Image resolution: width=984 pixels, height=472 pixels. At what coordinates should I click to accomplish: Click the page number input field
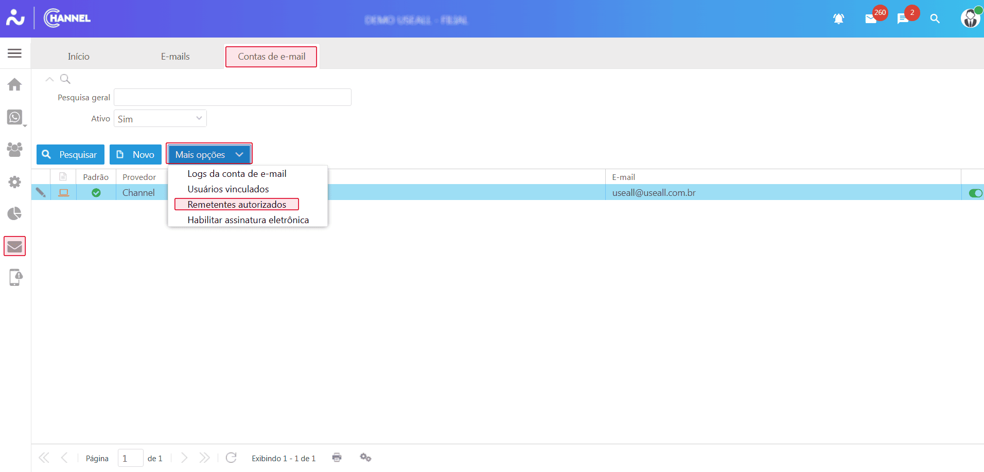130,458
